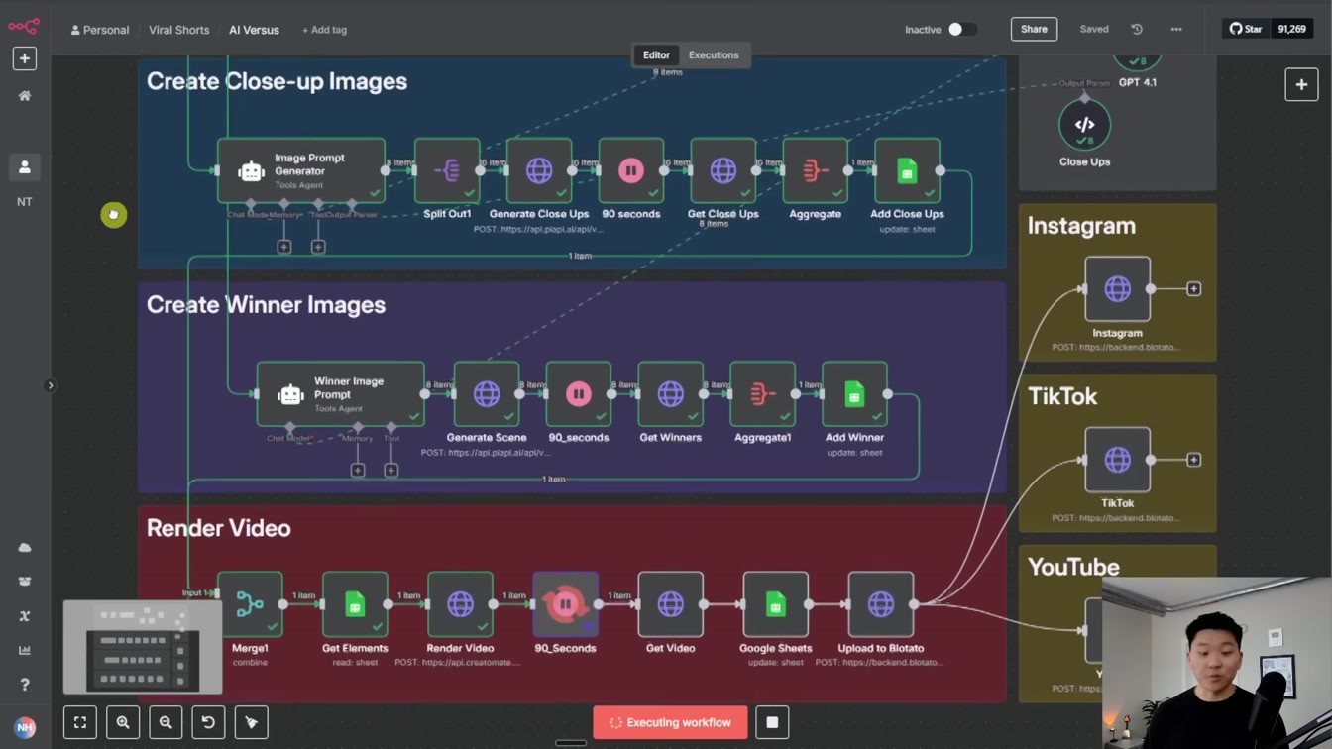Open Variables icon in sidebar
The height and width of the screenshot is (749, 1332).
tap(25, 616)
